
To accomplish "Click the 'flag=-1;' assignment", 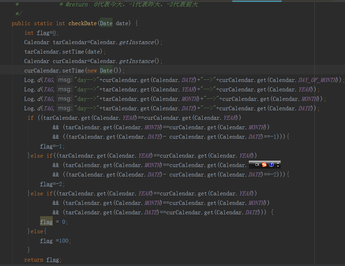I will 52,146.
